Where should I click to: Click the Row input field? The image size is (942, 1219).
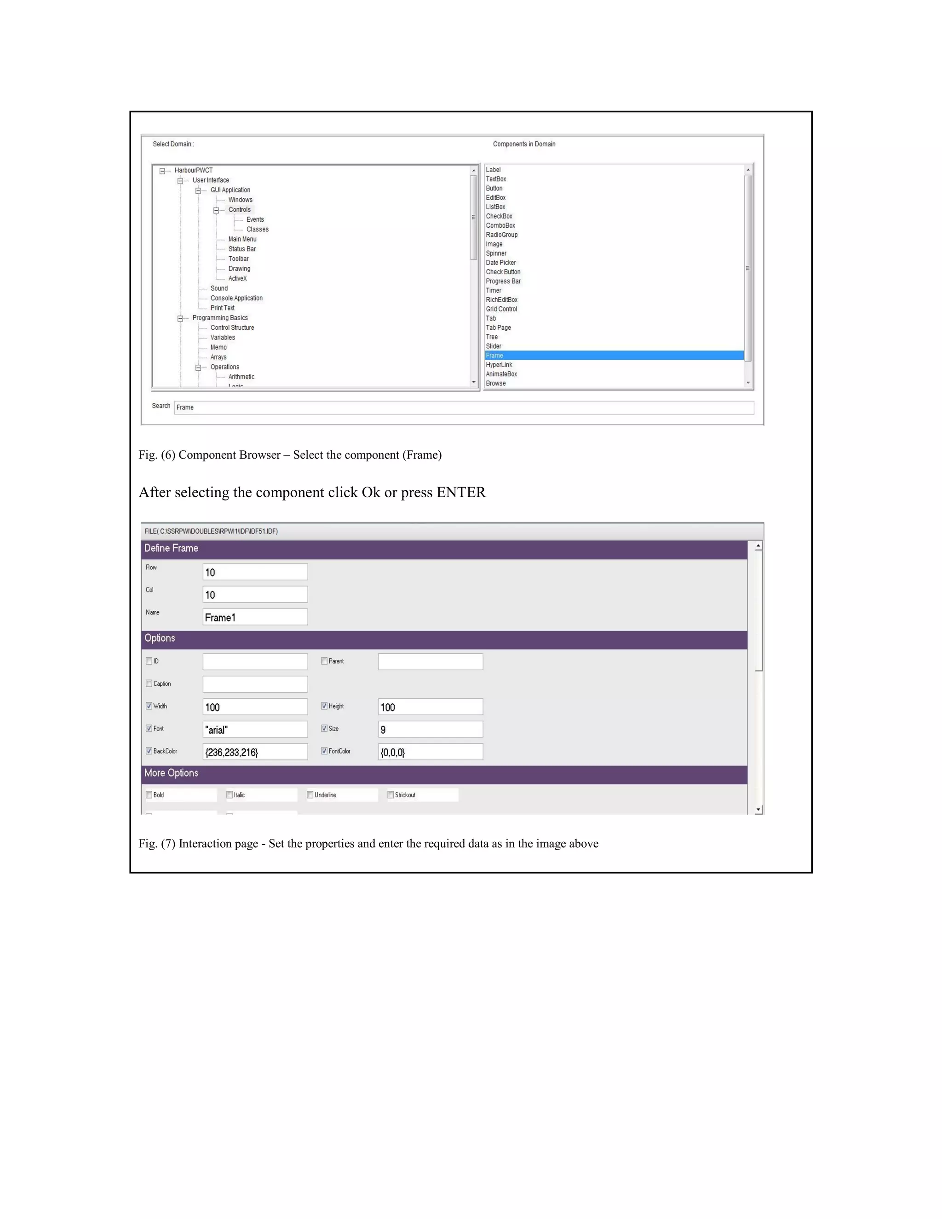point(255,572)
